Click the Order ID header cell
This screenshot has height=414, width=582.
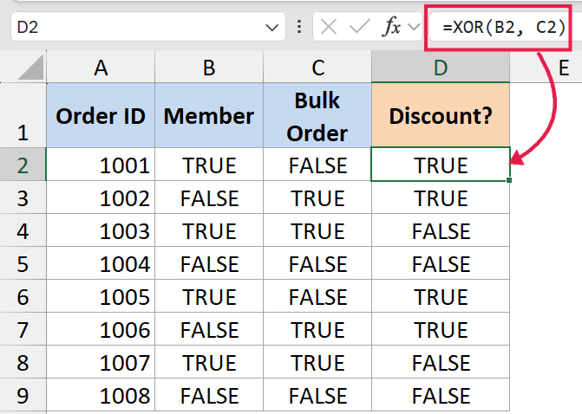pos(101,115)
